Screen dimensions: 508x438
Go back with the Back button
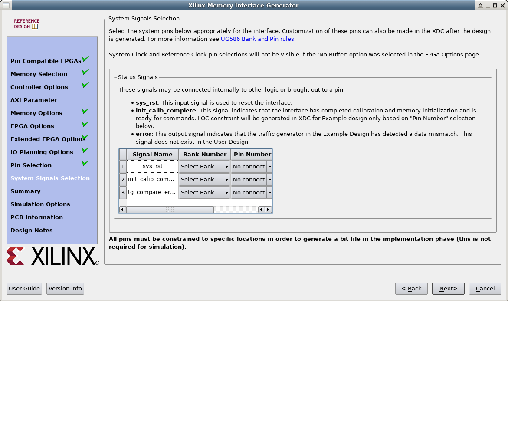411,289
